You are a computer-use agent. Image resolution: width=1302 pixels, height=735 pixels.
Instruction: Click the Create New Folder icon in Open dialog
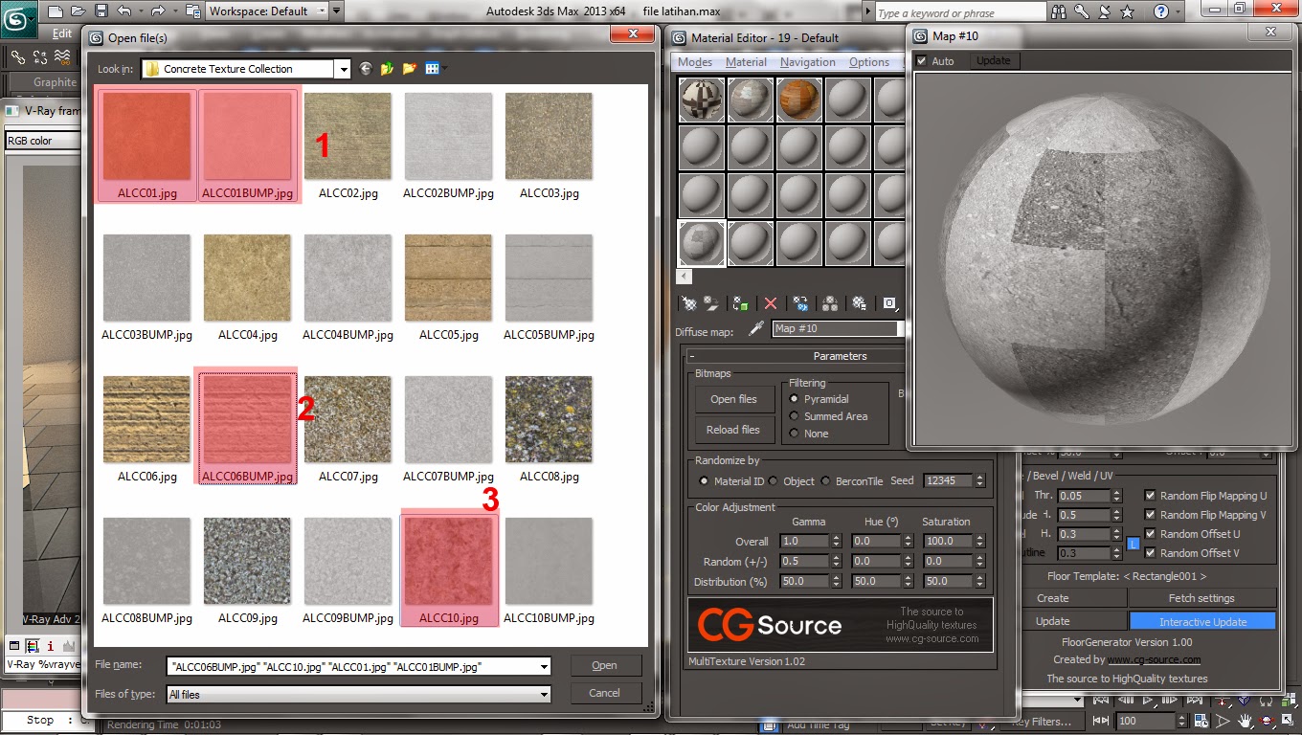(409, 68)
